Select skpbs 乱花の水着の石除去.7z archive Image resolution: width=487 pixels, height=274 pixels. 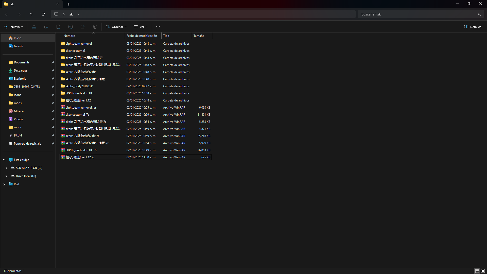point(135,122)
